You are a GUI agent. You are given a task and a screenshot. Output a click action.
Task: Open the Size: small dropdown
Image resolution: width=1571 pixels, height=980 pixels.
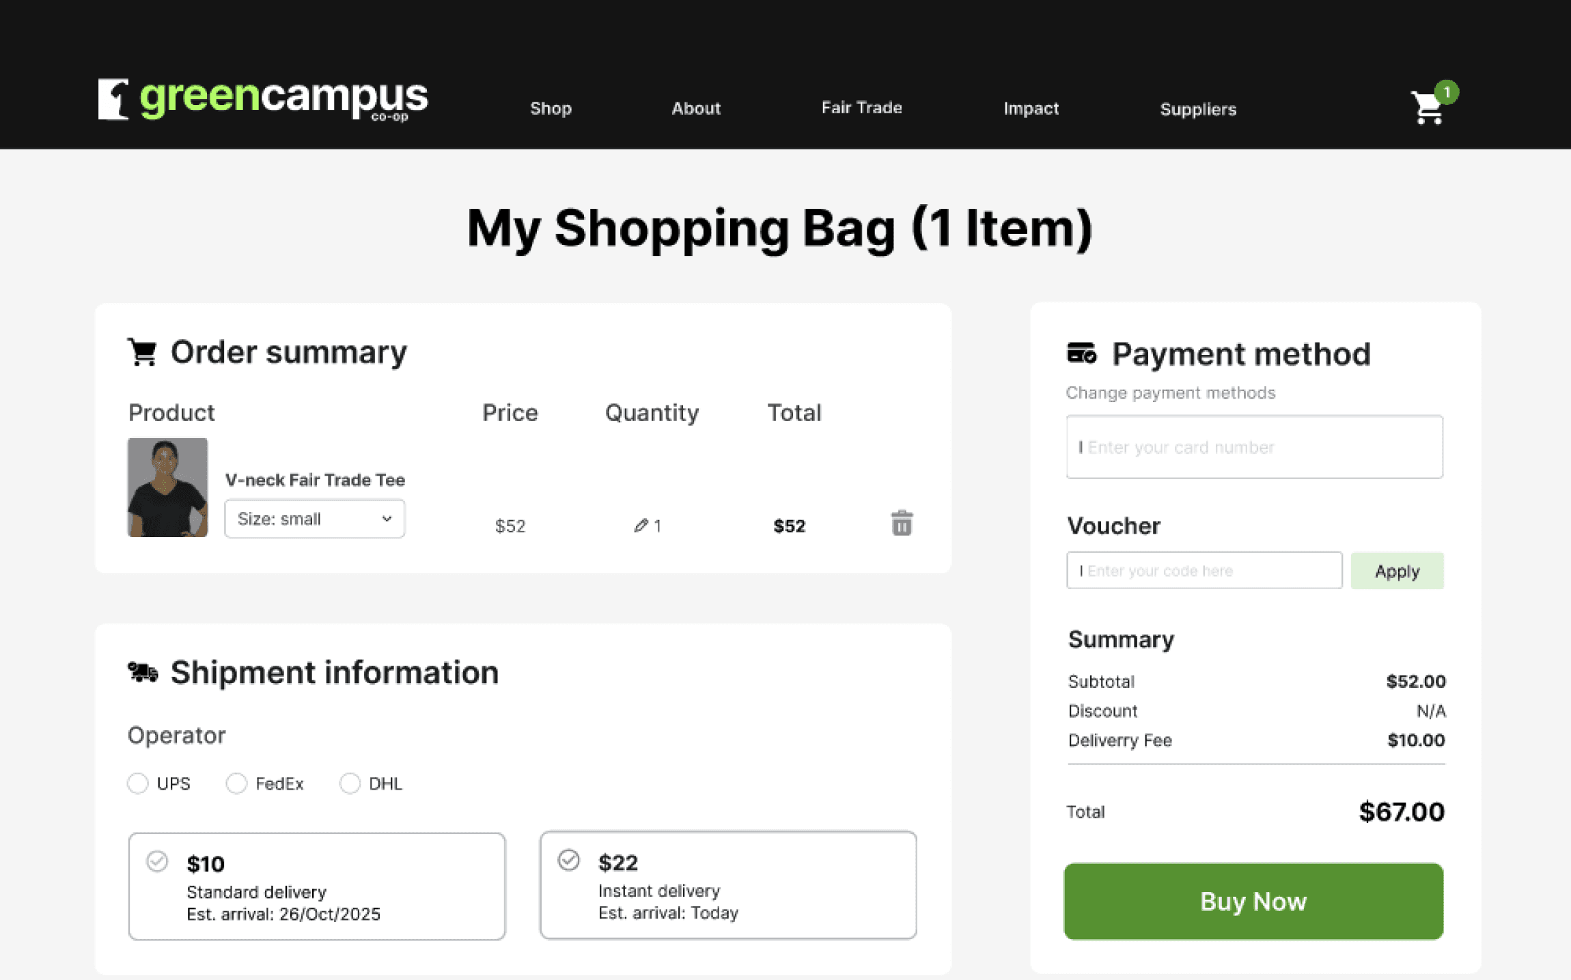pyautogui.click(x=314, y=519)
